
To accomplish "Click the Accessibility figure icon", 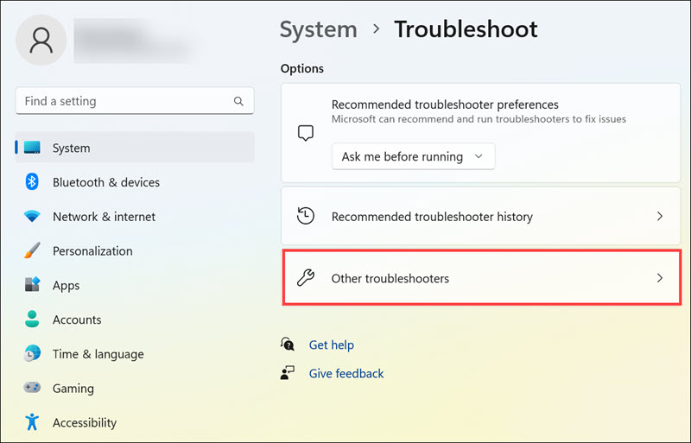I will pyautogui.click(x=32, y=422).
